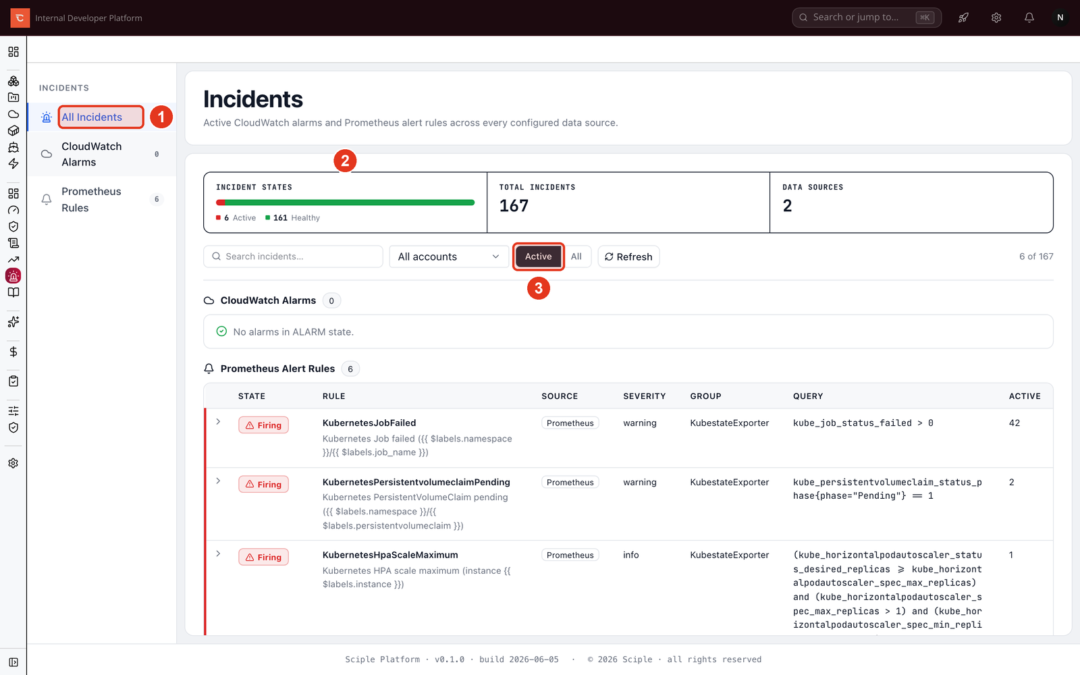Open the cloud icon in the narrow sidebar
This screenshot has width=1080, height=675.
coord(13,114)
